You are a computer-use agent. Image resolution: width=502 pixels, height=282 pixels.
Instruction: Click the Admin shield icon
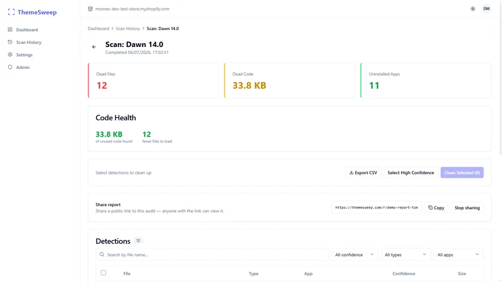point(10,67)
